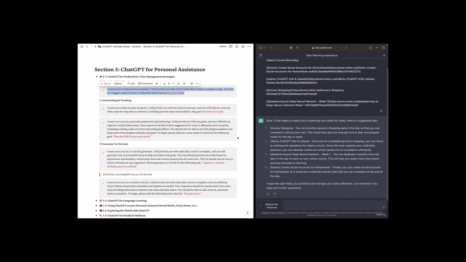The width and height of the screenshot is (466, 262).
Task: Add a Link from formatting toolbar
Action: [x=131, y=84]
